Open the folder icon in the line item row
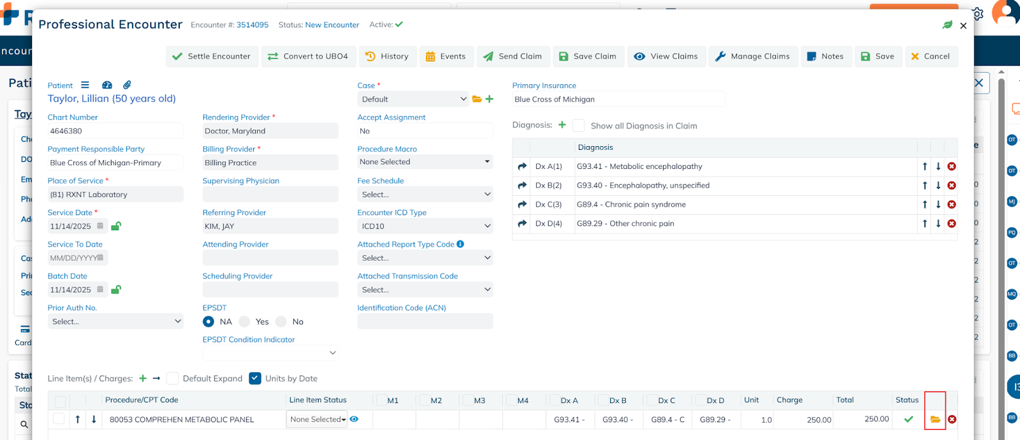The height and width of the screenshot is (440, 1020). click(935, 420)
